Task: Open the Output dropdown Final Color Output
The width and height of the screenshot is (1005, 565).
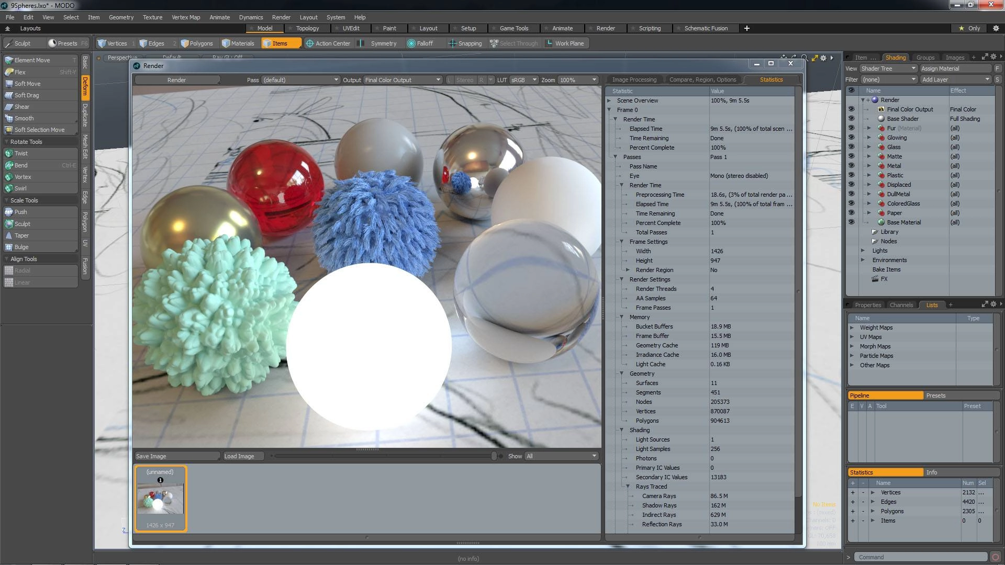Action: [403, 80]
